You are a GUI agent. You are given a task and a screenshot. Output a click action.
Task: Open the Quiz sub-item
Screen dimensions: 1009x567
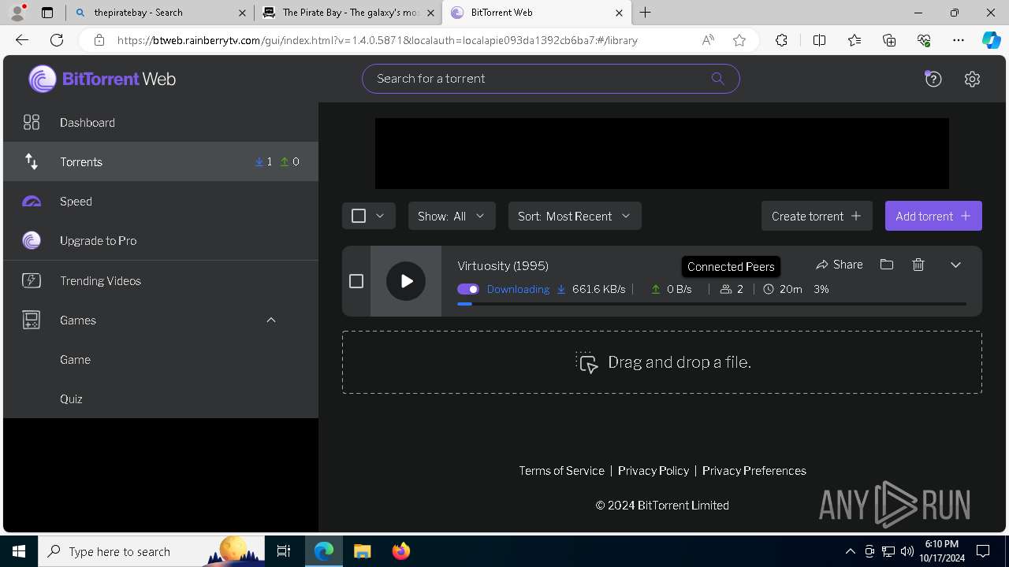pyautogui.click(x=161, y=398)
